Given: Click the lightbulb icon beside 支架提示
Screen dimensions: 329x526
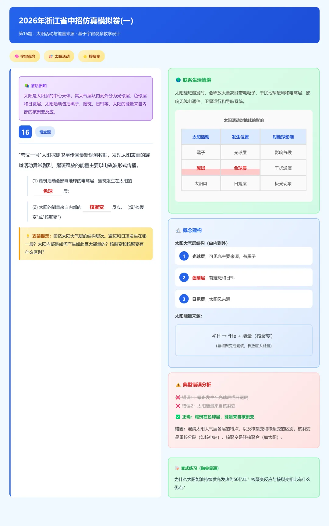Looking at the screenshot, I should [28, 236].
